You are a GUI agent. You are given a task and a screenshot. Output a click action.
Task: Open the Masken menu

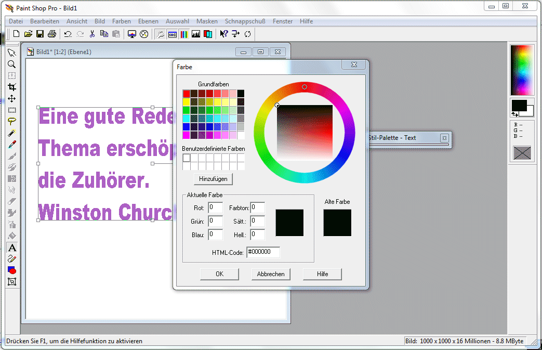[x=207, y=21]
